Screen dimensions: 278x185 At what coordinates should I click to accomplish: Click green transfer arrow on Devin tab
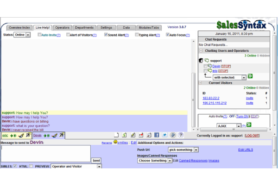[47, 136]
